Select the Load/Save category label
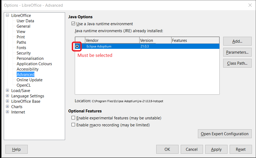The width and height of the screenshot is (256, 158). (x=20, y=91)
